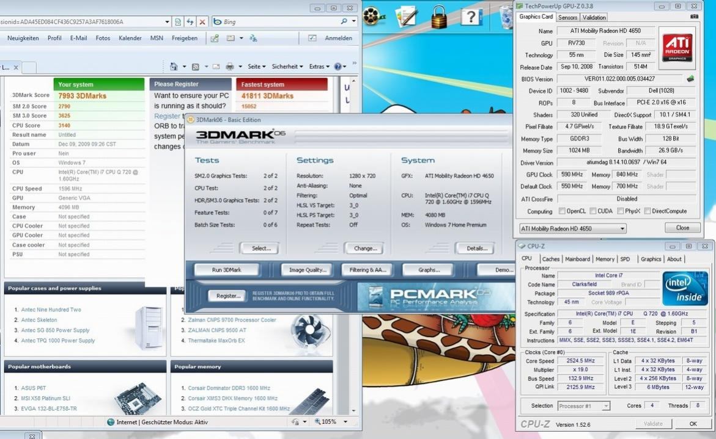Viewport: 716px width, 439px height.
Task: Click the BIOS save chip icon in GPU-Z
Action: (x=690, y=79)
